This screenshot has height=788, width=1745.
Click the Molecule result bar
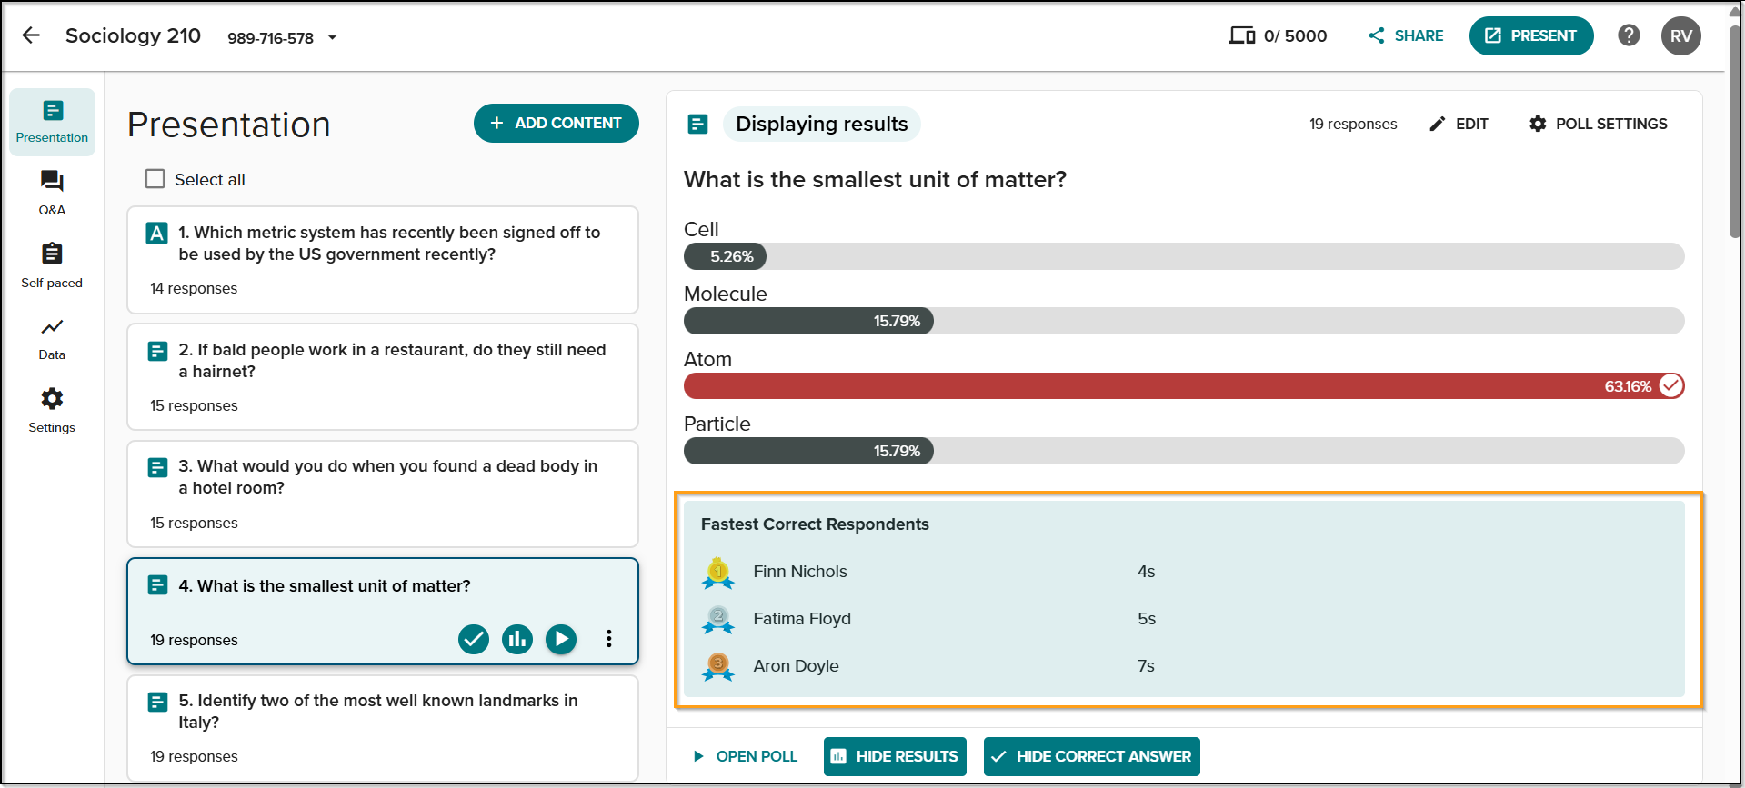coord(1184,321)
